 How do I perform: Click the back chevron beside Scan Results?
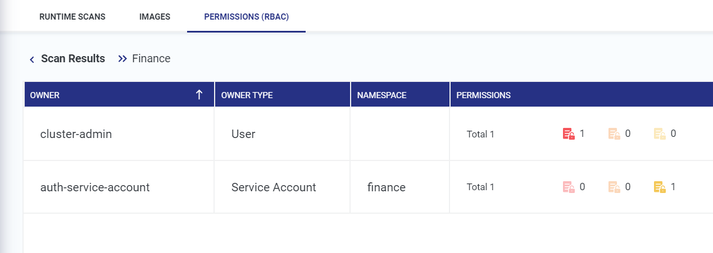[32, 59]
